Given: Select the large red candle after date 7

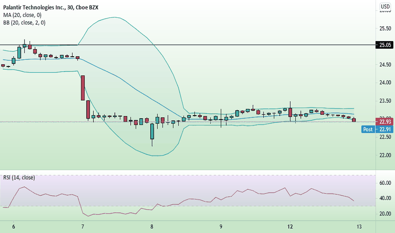Looking at the screenshot, I should (x=83, y=88).
